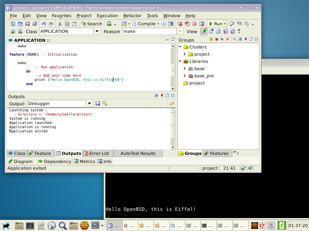Toggle the pin on the Groups panel
The height and width of the screenshot is (231, 309).
coord(246,39)
